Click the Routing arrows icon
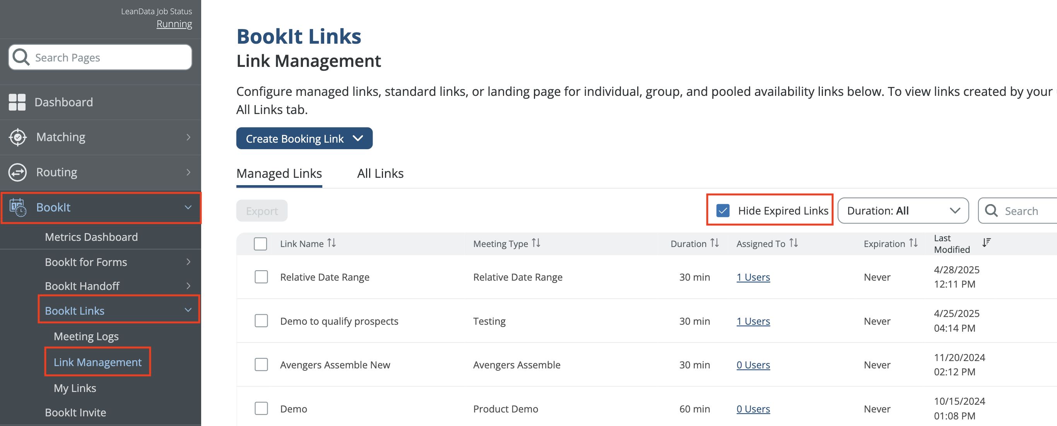The image size is (1057, 426). click(18, 172)
